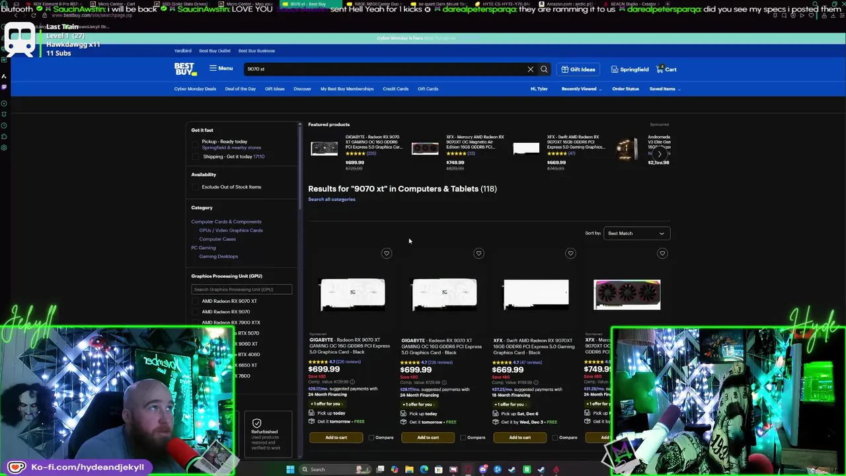Tick the Shipping - Get it today filter
The width and height of the screenshot is (846, 476).
point(196,157)
